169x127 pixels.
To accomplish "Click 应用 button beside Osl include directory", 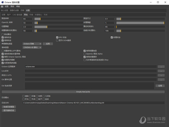I will point(160,86).
